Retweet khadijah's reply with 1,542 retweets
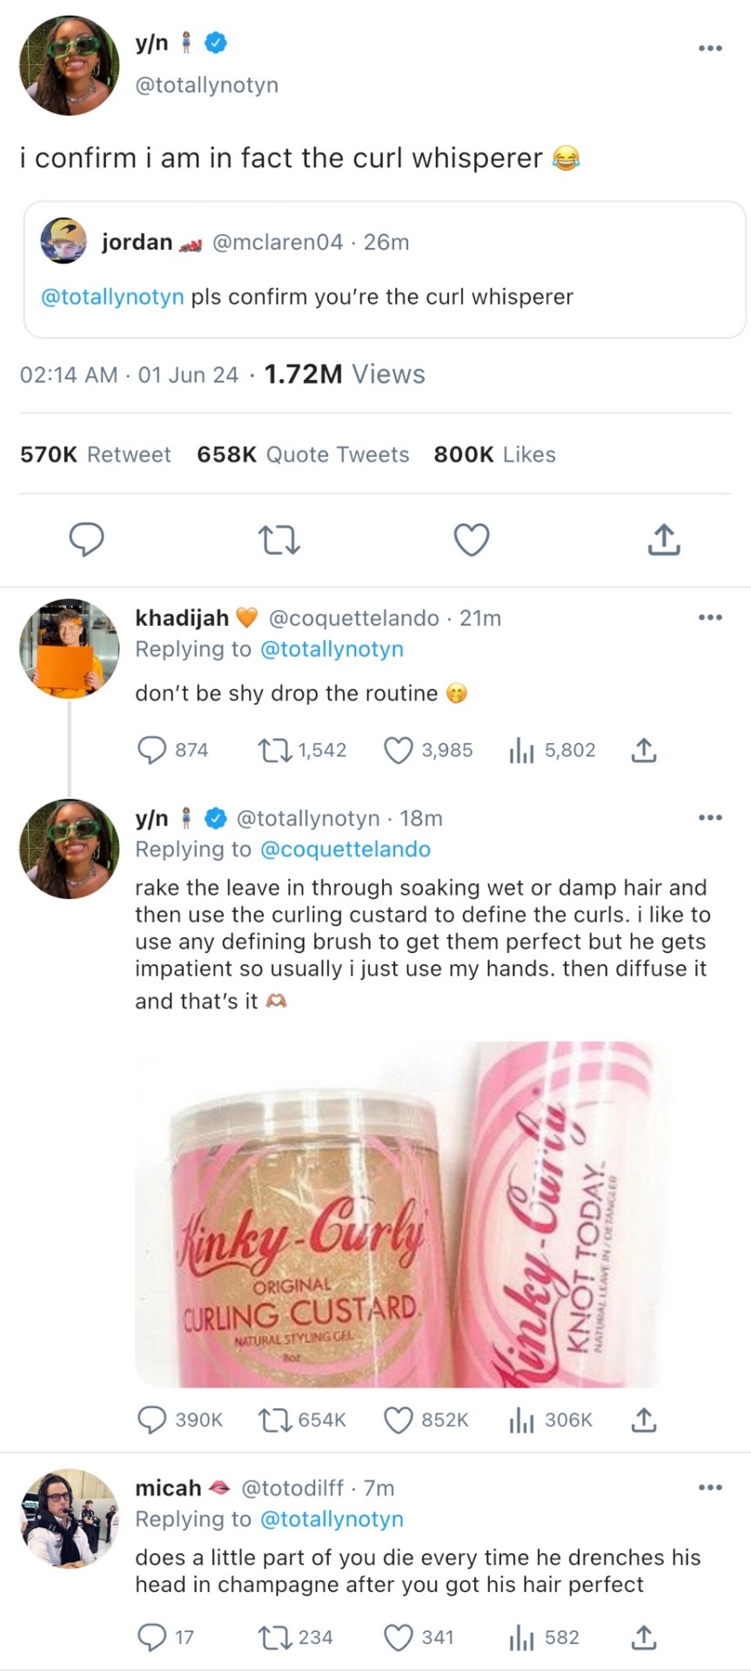 click(x=275, y=750)
